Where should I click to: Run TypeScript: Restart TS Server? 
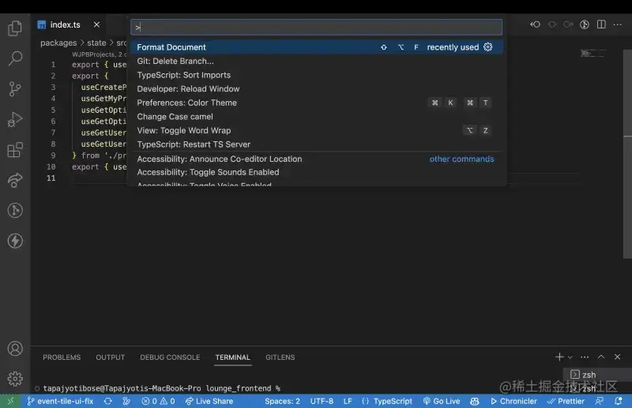click(x=317, y=144)
